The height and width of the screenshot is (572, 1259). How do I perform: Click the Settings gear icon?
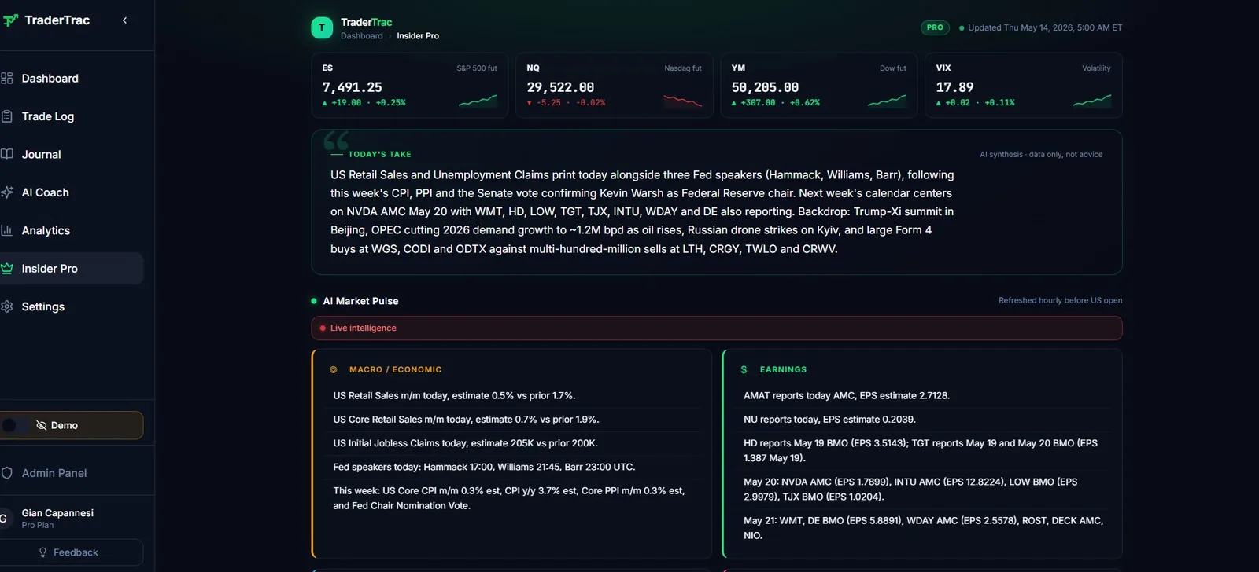point(7,306)
